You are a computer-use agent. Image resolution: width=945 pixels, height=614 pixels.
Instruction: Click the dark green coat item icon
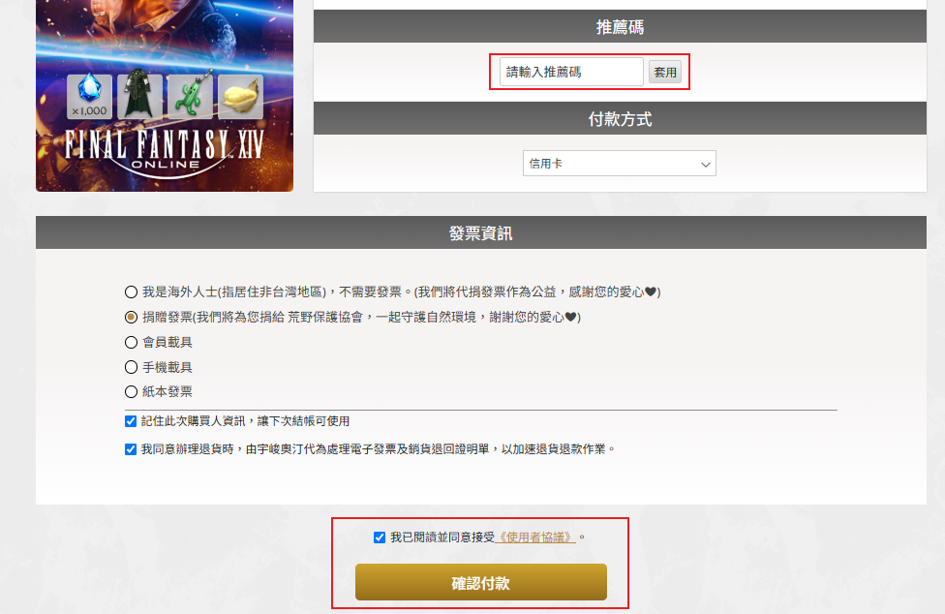tap(139, 97)
